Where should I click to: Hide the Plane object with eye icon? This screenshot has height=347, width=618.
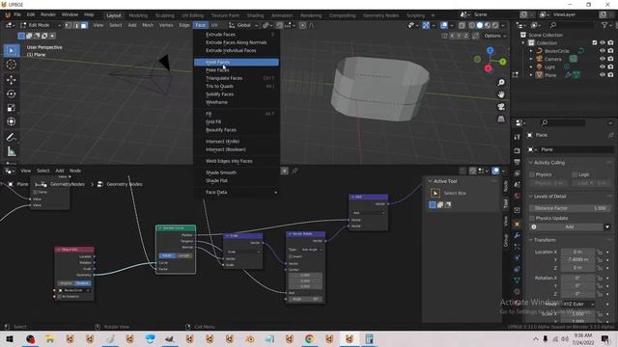point(603,75)
